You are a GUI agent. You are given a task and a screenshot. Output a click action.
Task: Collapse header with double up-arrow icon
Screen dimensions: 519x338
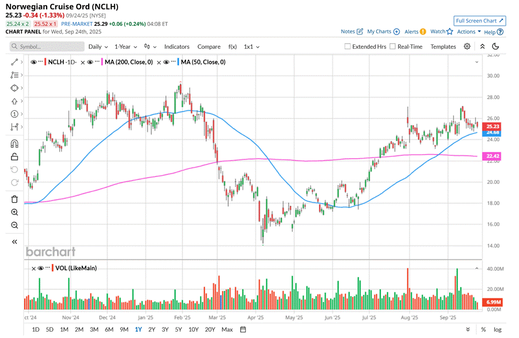point(482,46)
